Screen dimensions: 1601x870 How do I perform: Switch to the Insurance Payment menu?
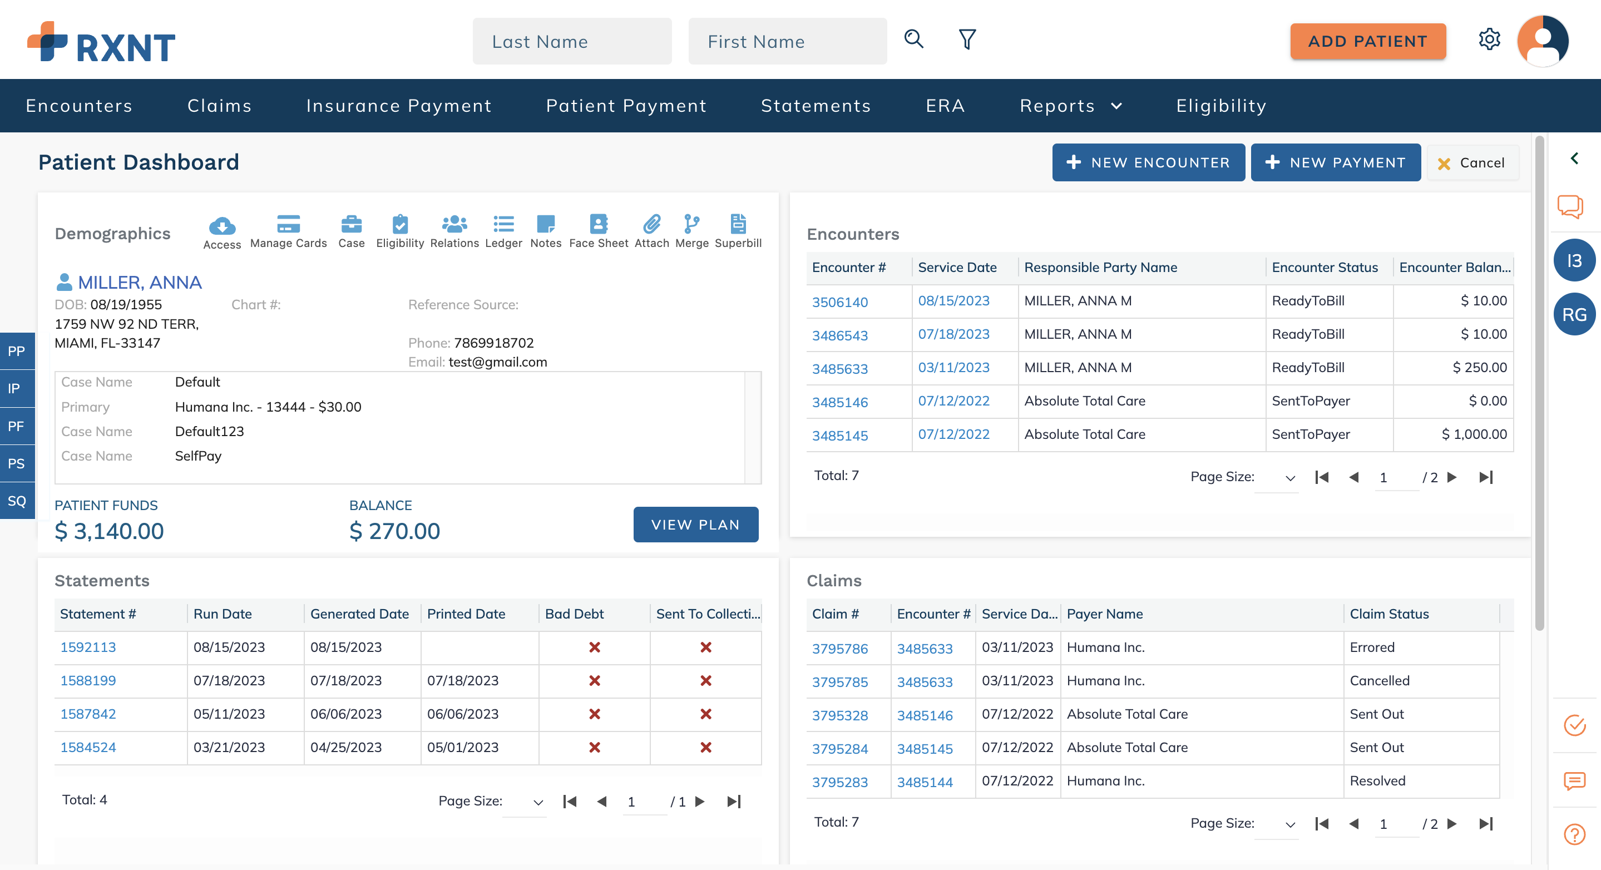click(x=399, y=106)
